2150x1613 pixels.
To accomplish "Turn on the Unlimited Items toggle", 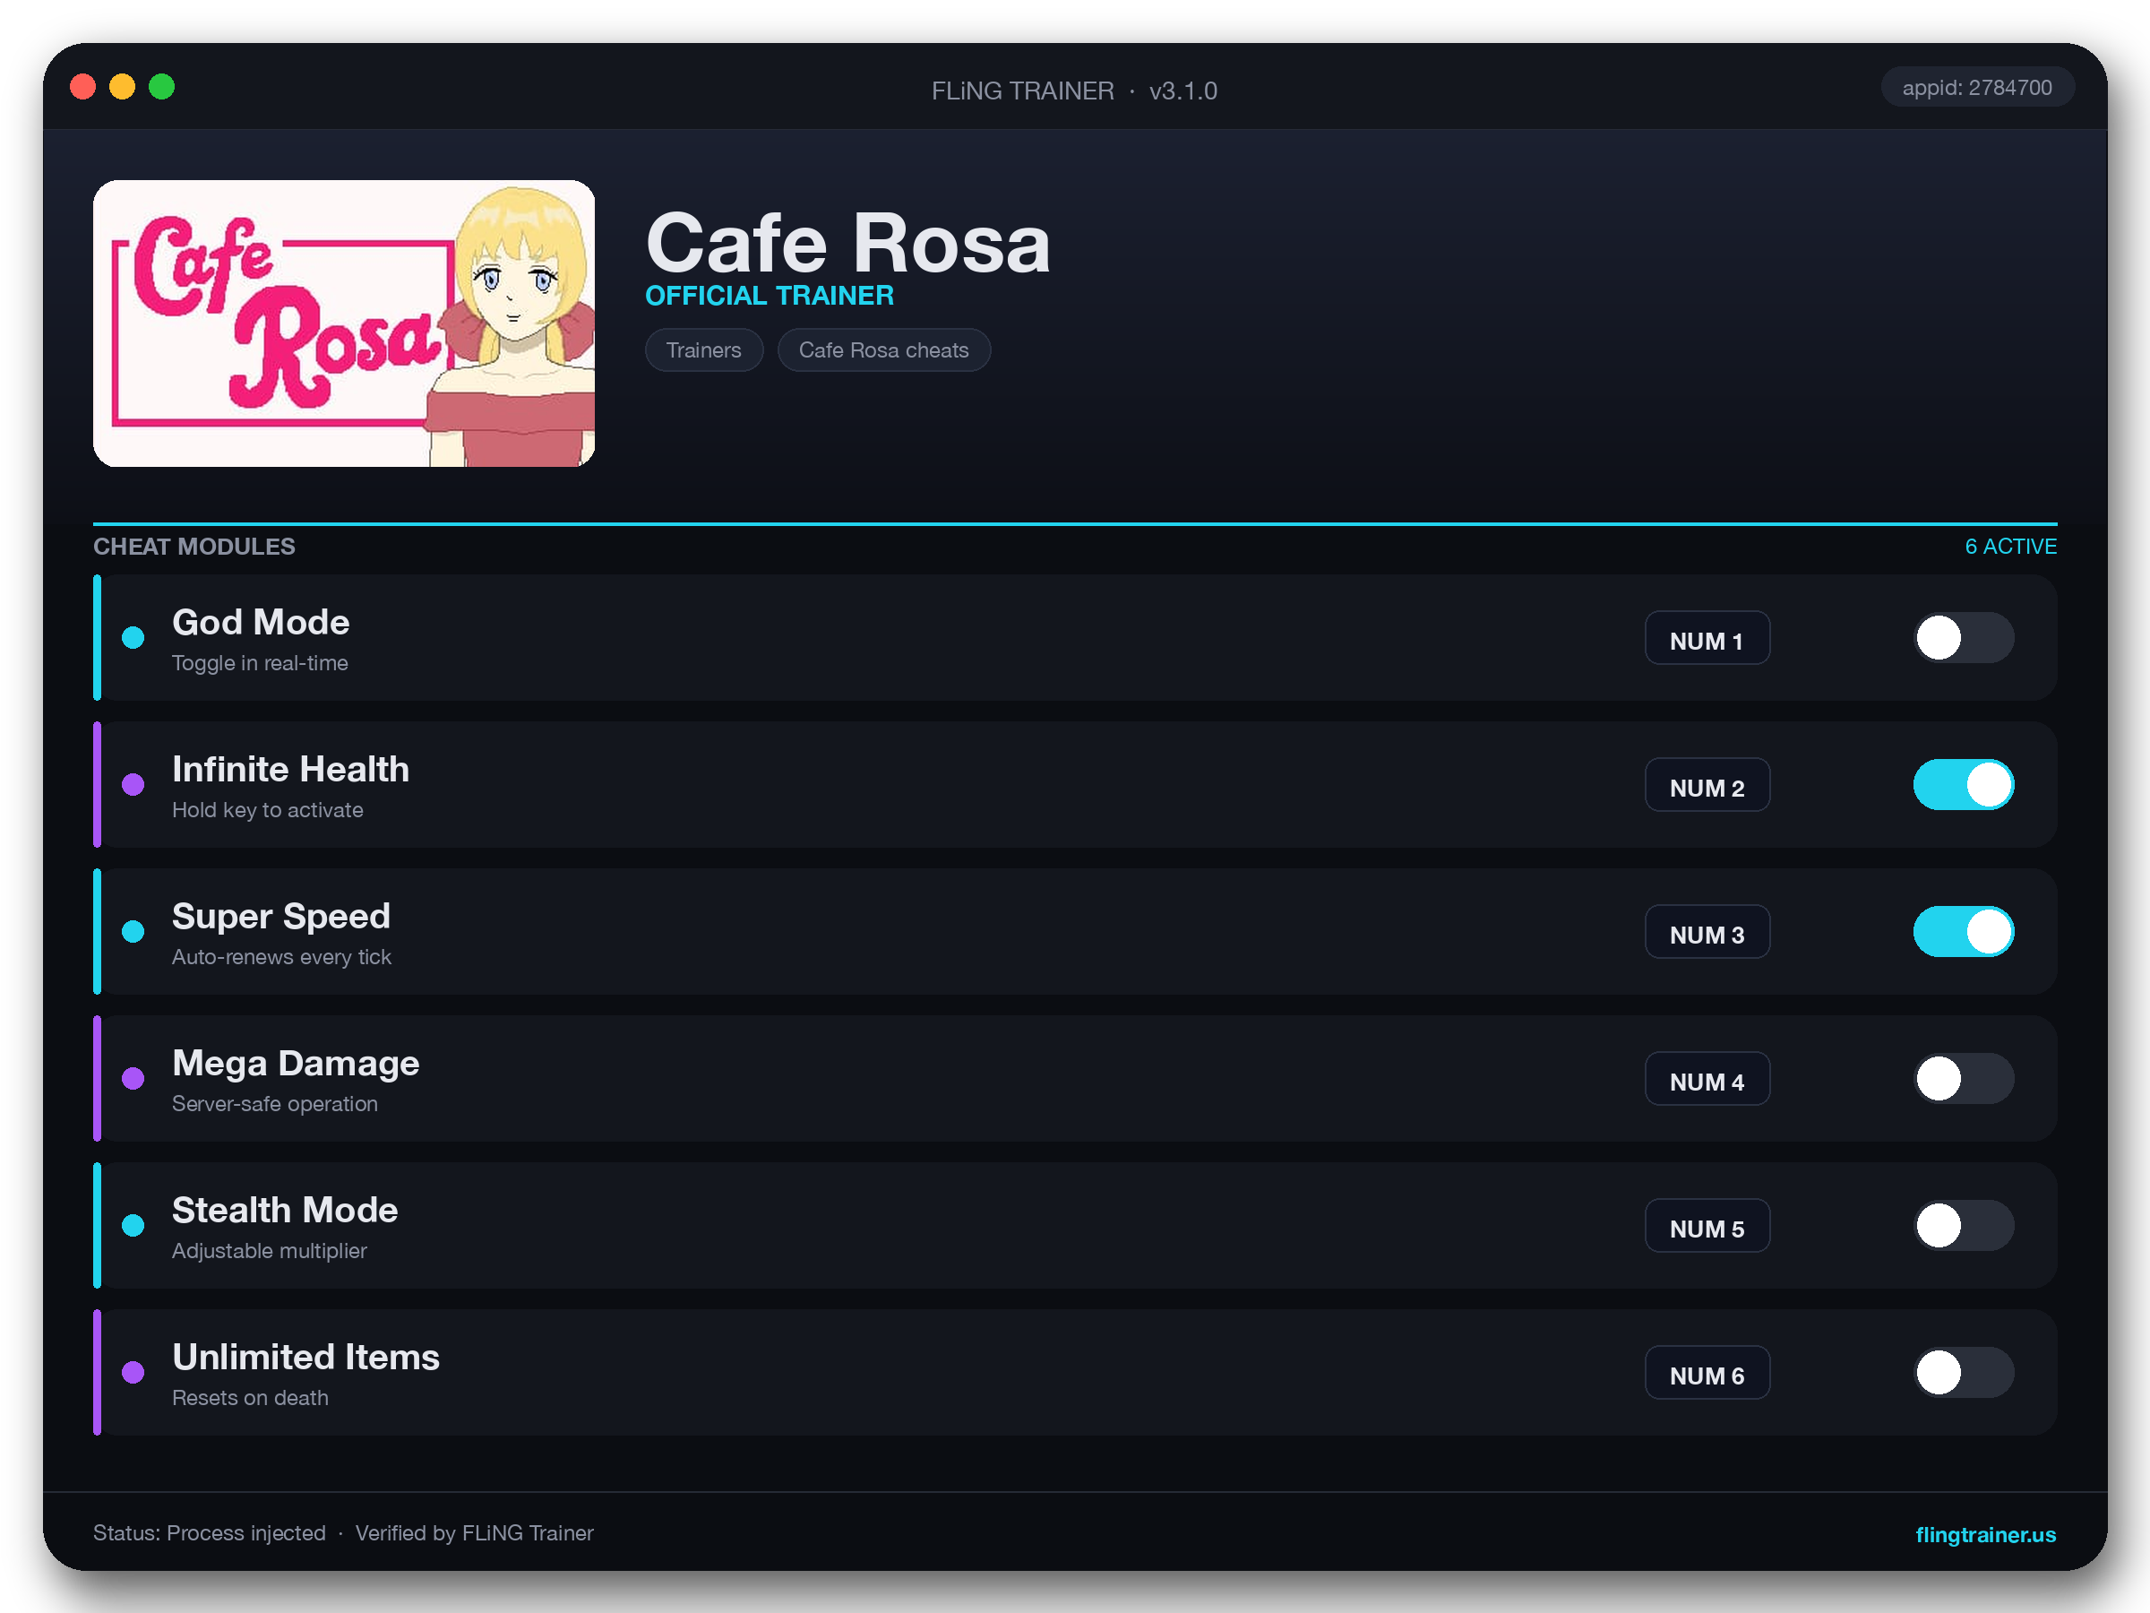I will 1964,1372.
